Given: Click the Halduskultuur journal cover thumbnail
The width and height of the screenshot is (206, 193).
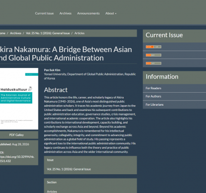Looking at the screenshot, I should 19,99.
